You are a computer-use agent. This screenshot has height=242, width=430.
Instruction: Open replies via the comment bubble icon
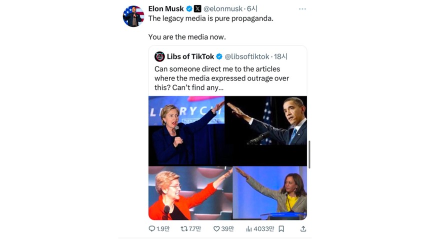(x=151, y=228)
